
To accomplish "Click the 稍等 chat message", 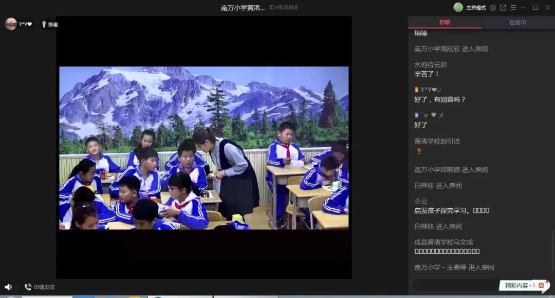I will (x=421, y=33).
